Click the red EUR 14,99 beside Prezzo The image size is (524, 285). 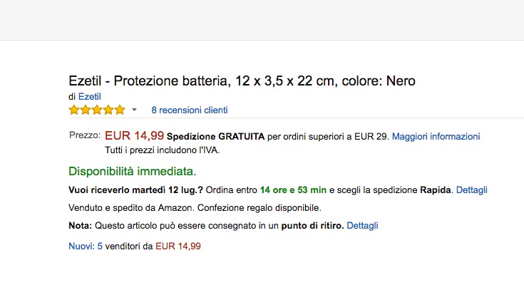point(134,135)
